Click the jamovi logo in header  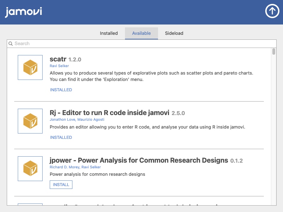pyautogui.click(x=23, y=12)
